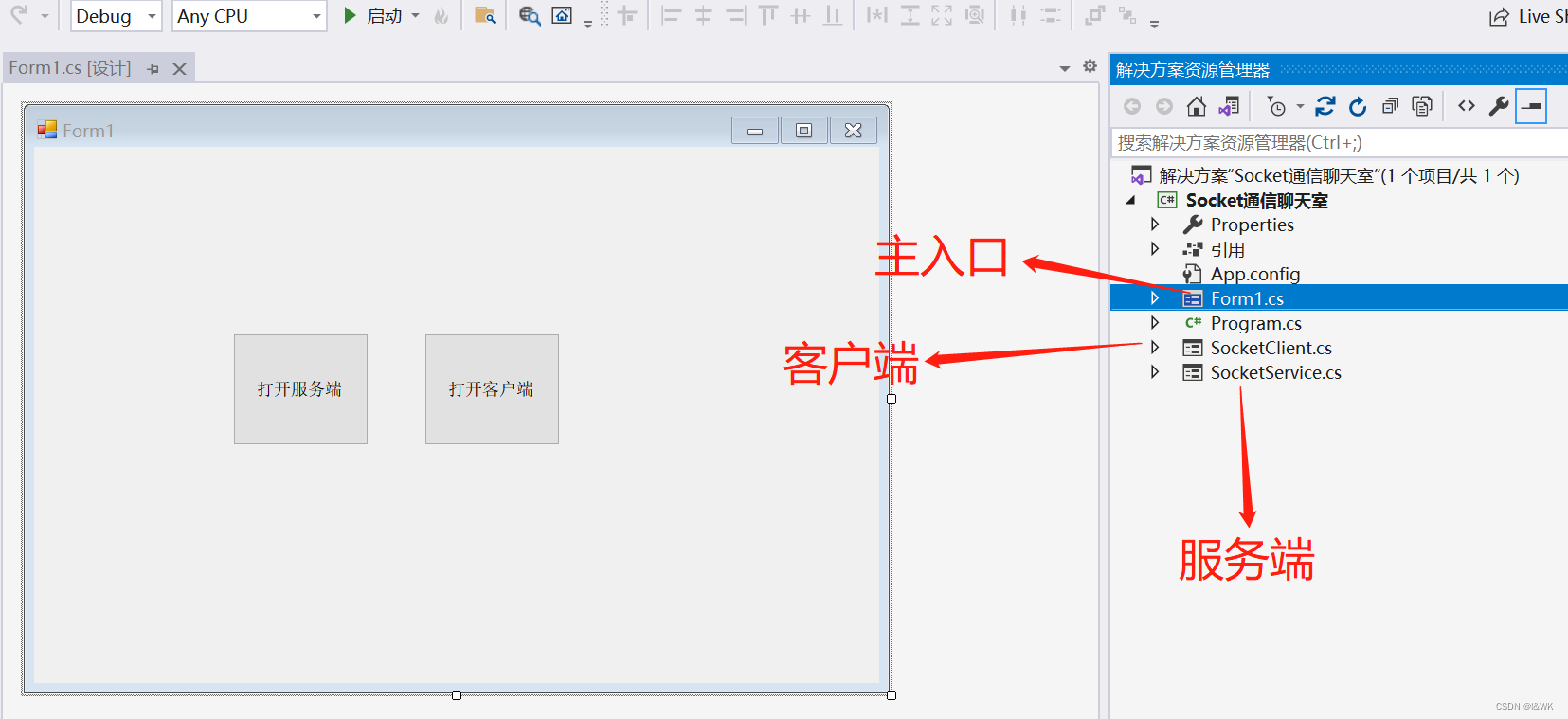Click the size to grid icon
This screenshot has height=719, width=1568.
click(974, 15)
